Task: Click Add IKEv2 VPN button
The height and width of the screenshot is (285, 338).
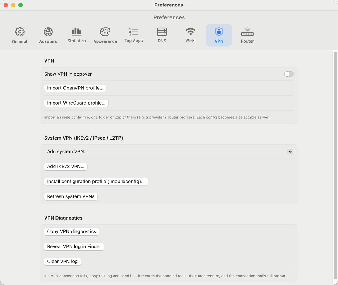Action: click(x=66, y=167)
